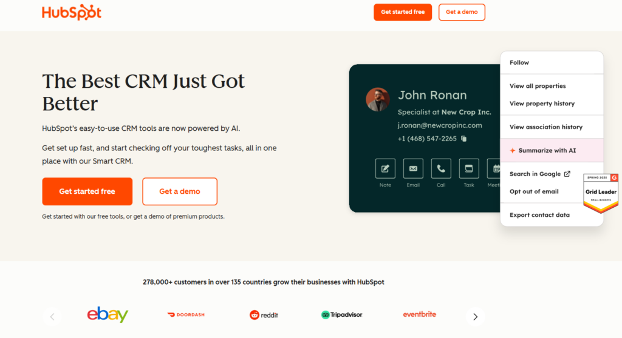The height and width of the screenshot is (338, 622).
Task: Choose Export contact data option
Action: (x=539, y=215)
